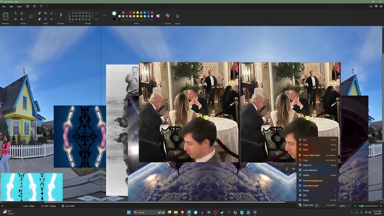
Task: Choose Resize from the context menu
Action: coord(317,200)
